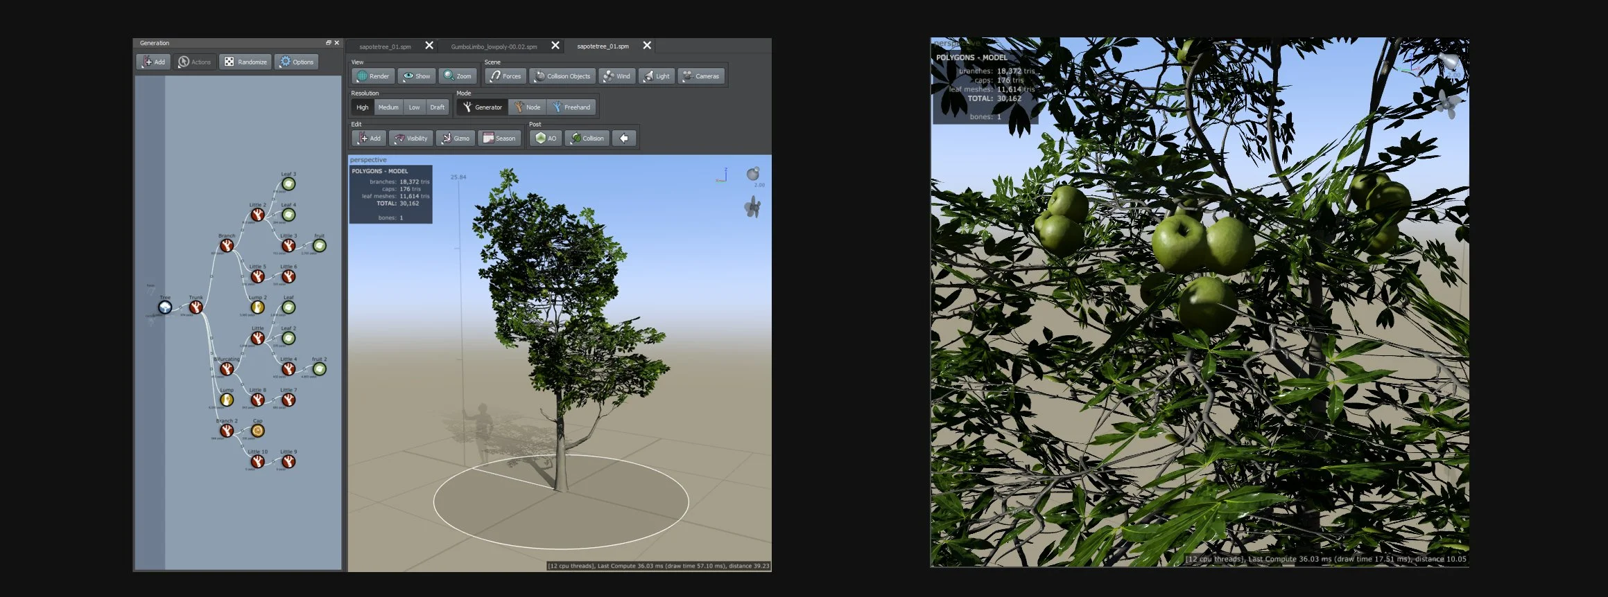Select the Little 9 node
1608x597 pixels.
pyautogui.click(x=288, y=461)
